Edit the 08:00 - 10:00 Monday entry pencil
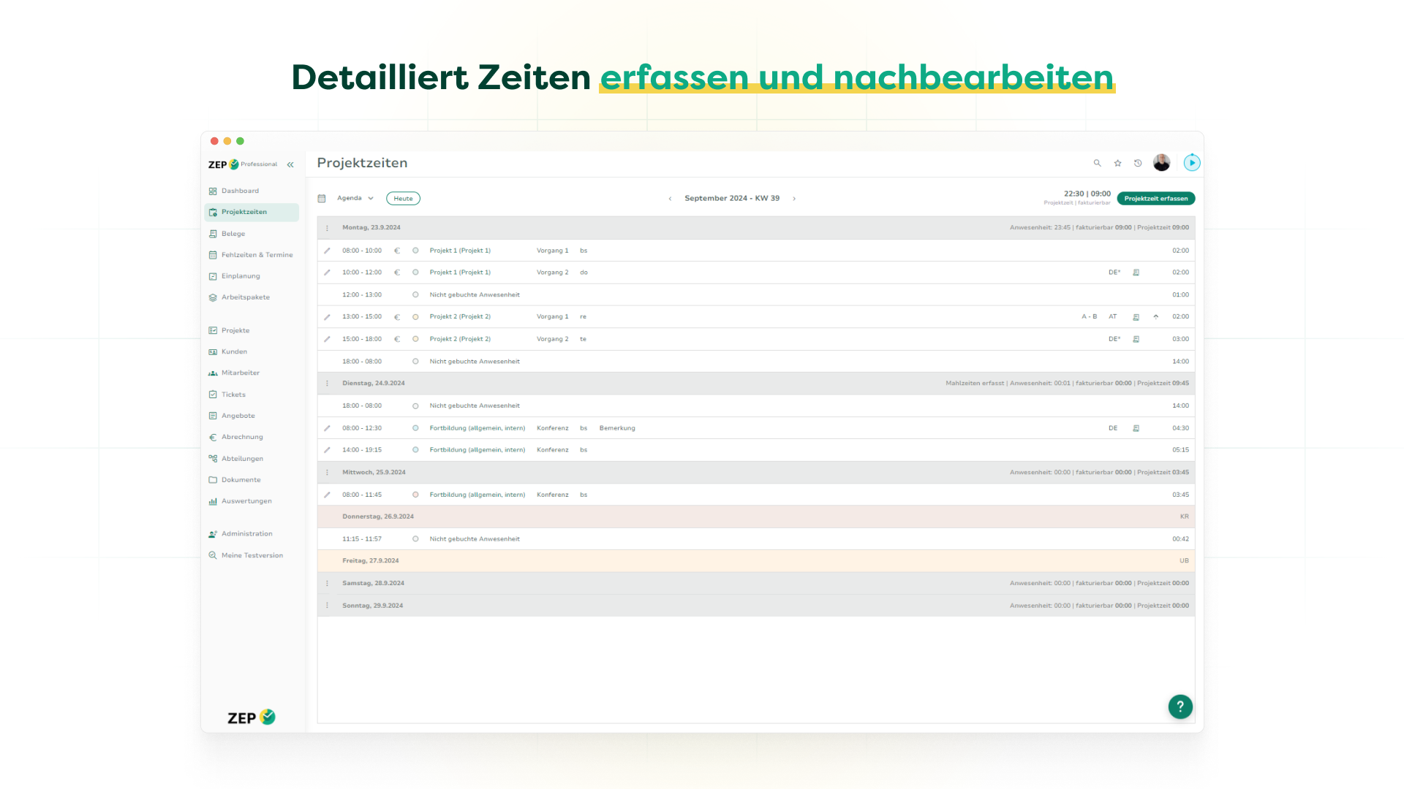 (327, 251)
